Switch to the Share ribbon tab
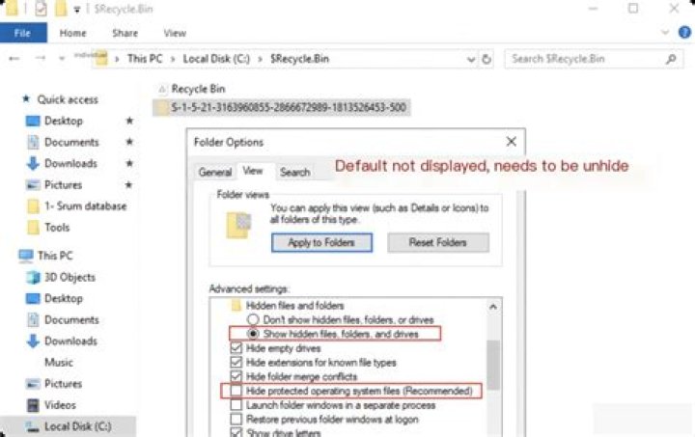The image size is (695, 437). (125, 33)
